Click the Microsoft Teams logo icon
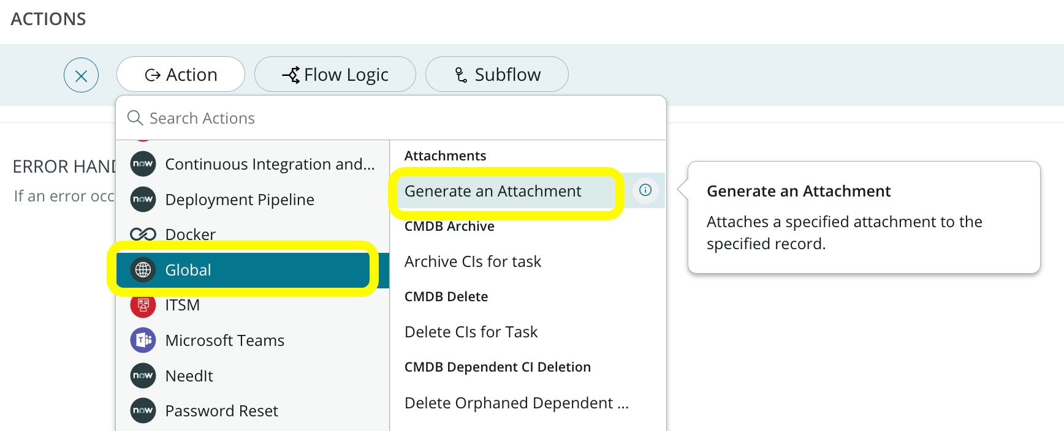This screenshot has height=431, width=1064. click(143, 340)
